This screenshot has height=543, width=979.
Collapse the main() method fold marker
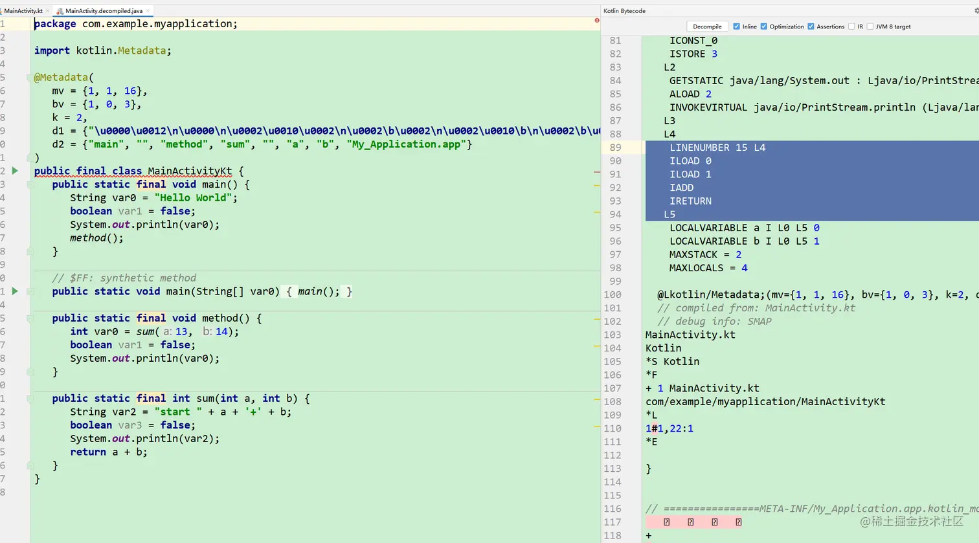point(30,184)
